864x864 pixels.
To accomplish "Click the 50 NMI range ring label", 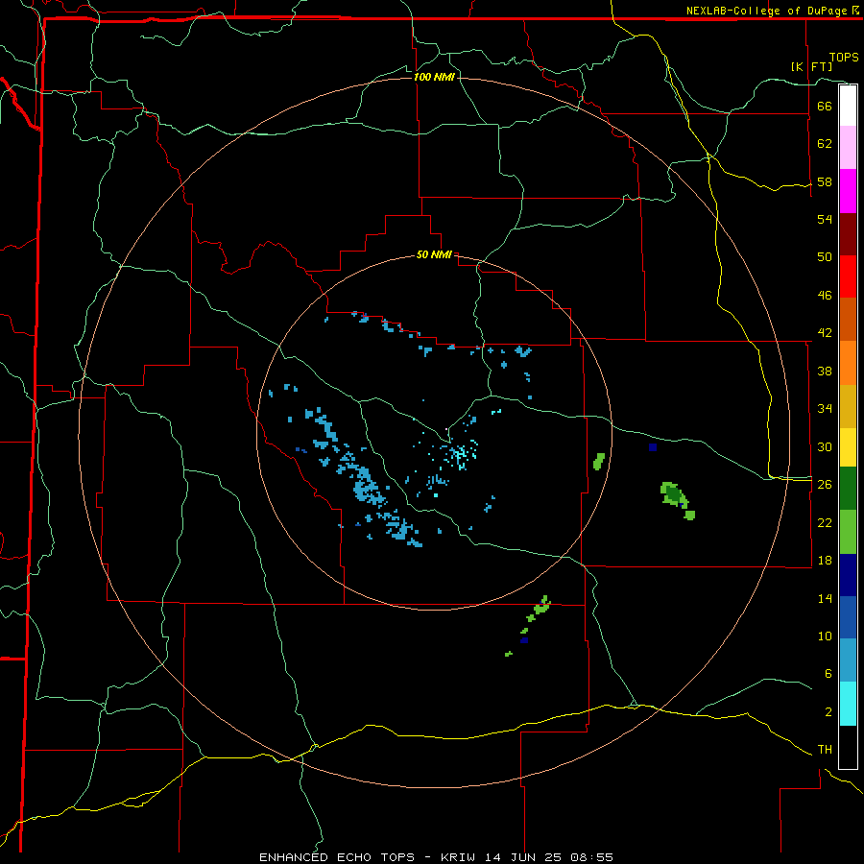I will tap(434, 254).
